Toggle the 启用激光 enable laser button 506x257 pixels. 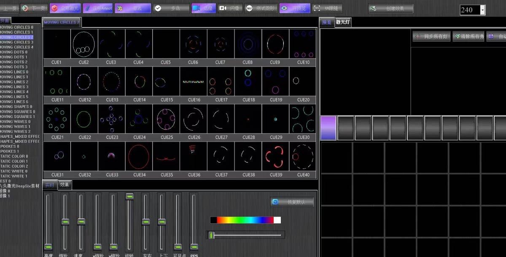click(x=65, y=8)
